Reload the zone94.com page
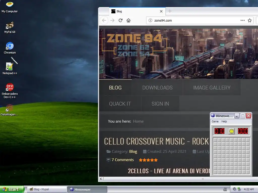The height and width of the screenshot is (193, 258). [120, 20]
